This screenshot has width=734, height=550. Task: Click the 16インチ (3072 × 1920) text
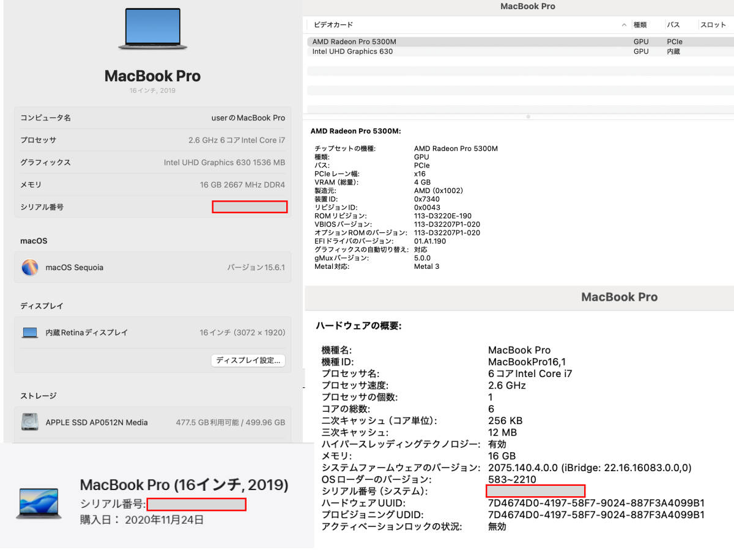click(x=242, y=333)
